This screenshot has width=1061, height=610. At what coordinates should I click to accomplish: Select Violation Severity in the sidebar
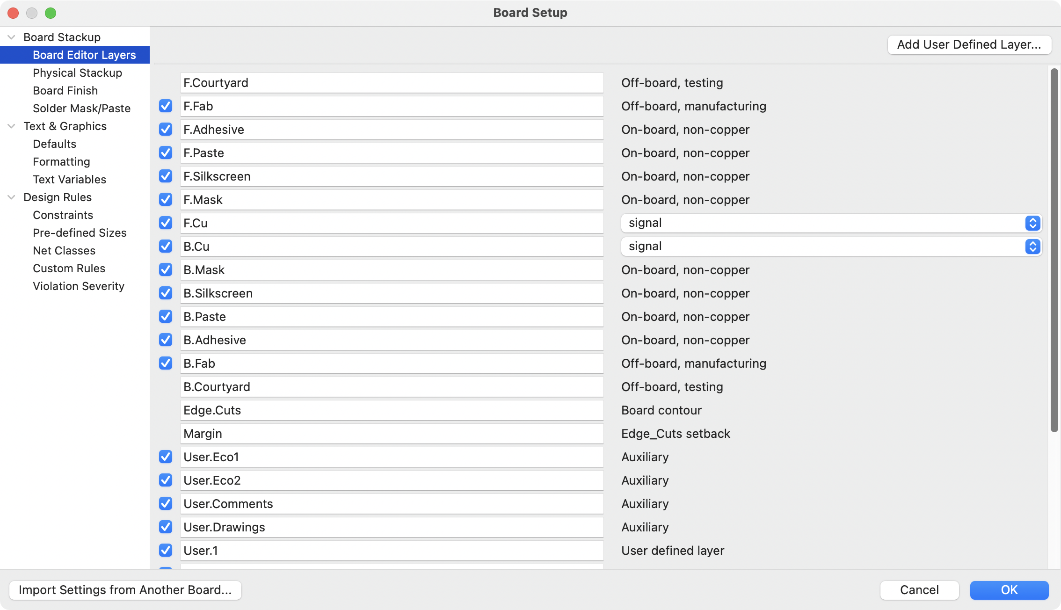[x=79, y=286]
